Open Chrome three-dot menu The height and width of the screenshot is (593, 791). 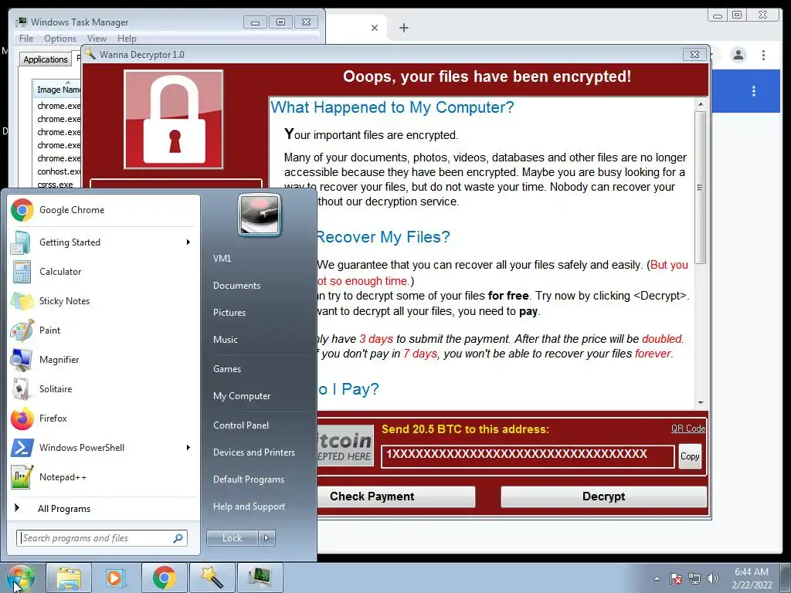pos(763,55)
